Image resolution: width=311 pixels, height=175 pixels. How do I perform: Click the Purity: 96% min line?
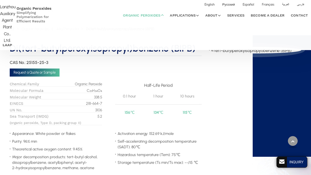pyautogui.click(x=24, y=142)
